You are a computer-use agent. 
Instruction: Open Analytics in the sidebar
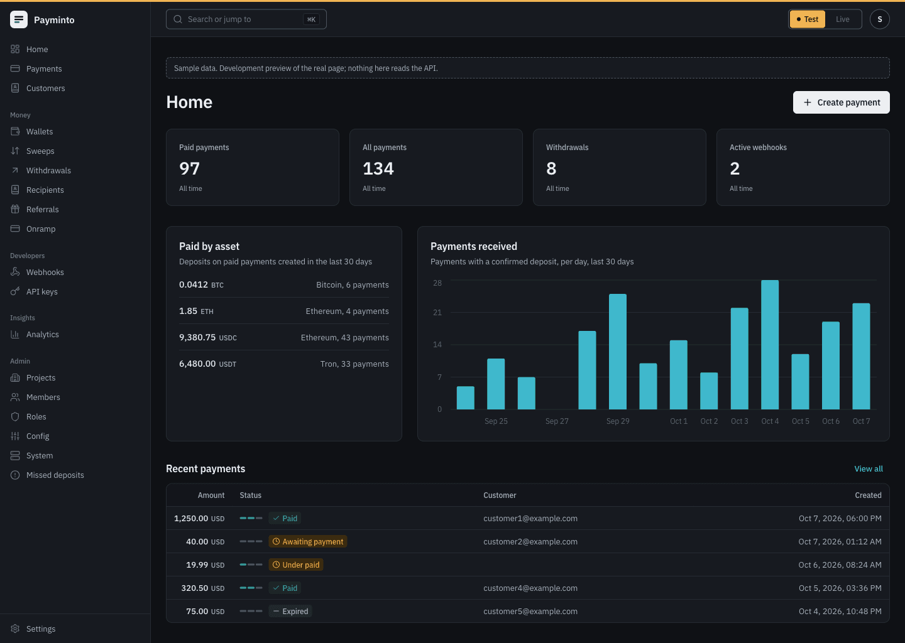click(x=75, y=334)
